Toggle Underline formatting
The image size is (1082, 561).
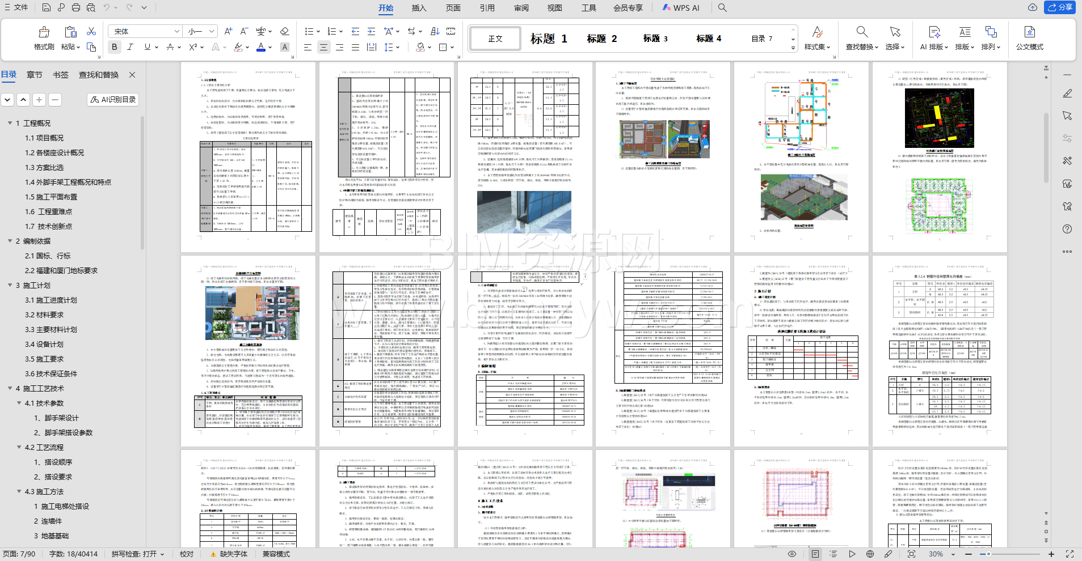tap(147, 47)
